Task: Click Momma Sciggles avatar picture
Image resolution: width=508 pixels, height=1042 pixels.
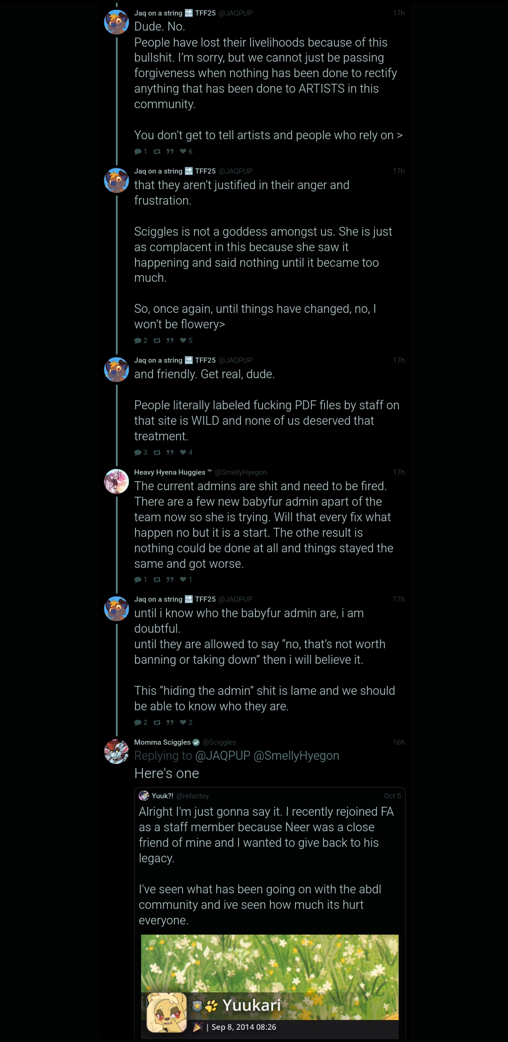Action: click(117, 751)
